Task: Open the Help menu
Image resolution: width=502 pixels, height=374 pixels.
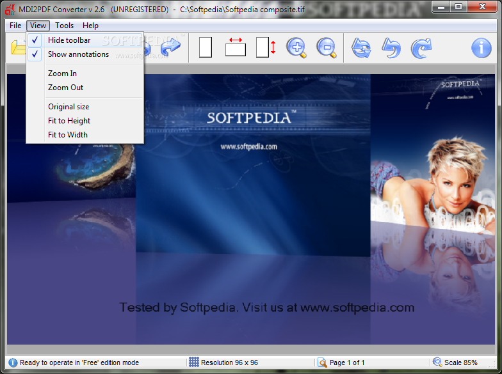Action: [91, 26]
